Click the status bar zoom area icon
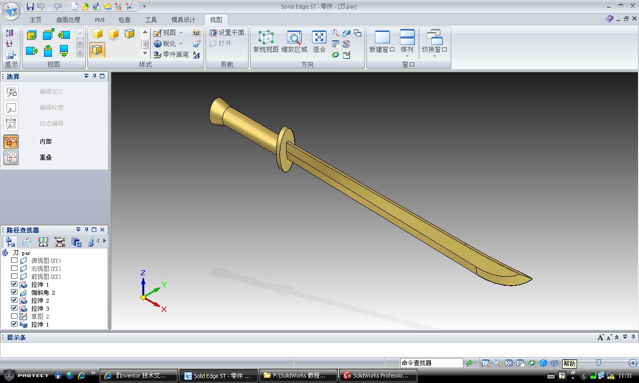This screenshot has width=639, height=383. (x=486, y=363)
